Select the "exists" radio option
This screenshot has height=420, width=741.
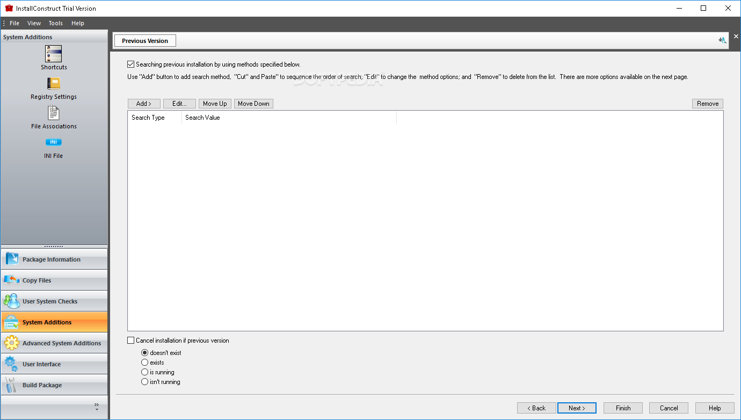coord(144,363)
